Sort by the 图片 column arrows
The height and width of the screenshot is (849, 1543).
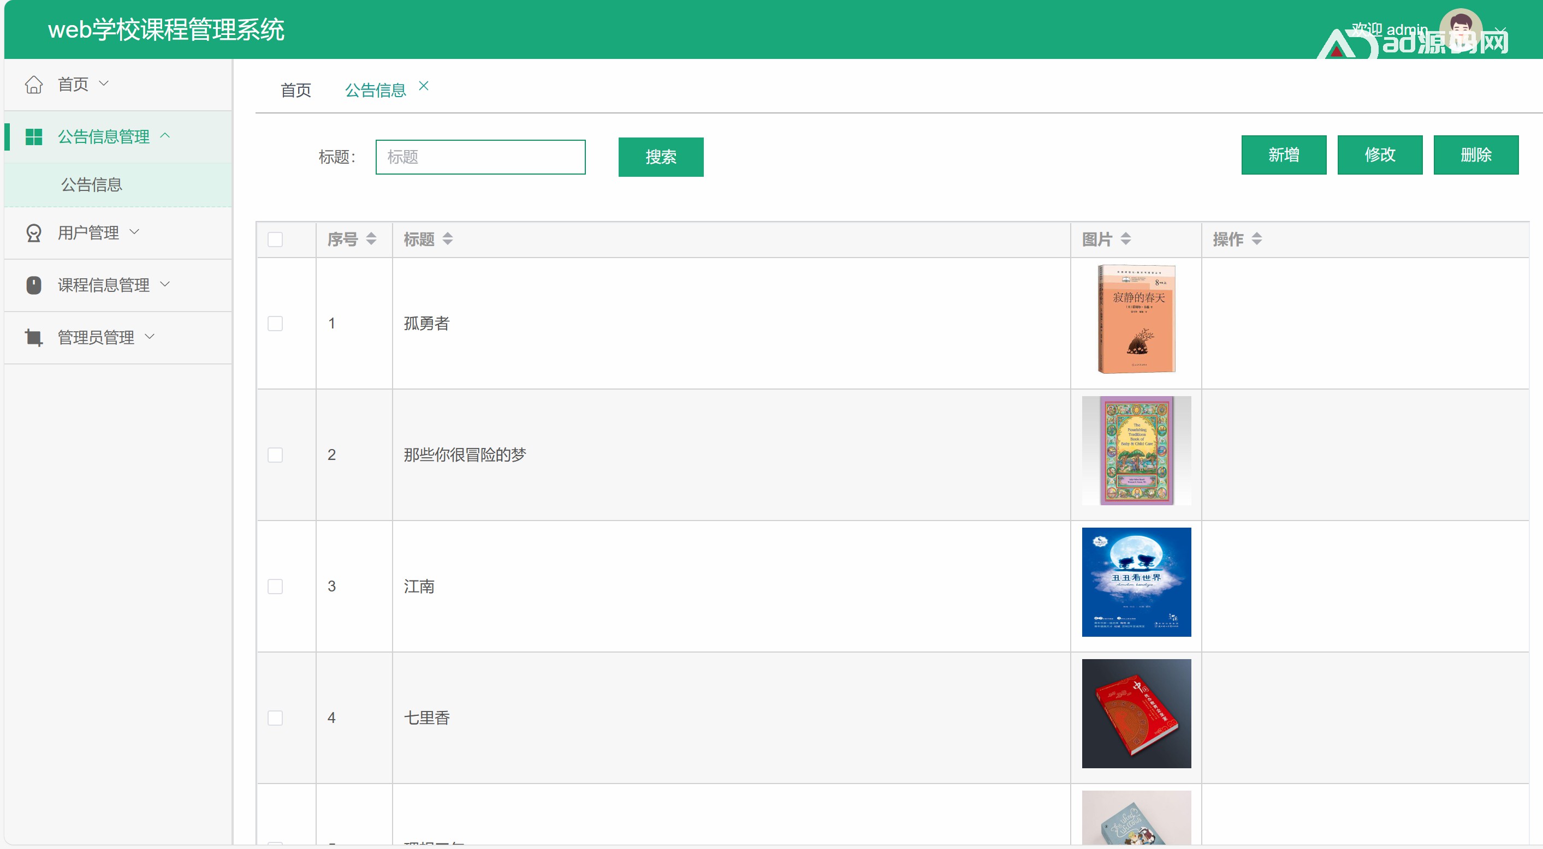[x=1125, y=239]
